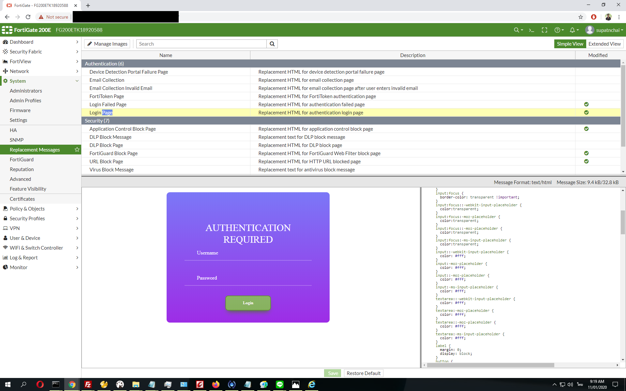The image size is (626, 391).
Task: Click the FG200ETK18920588 hostname link
Action: pos(79,30)
